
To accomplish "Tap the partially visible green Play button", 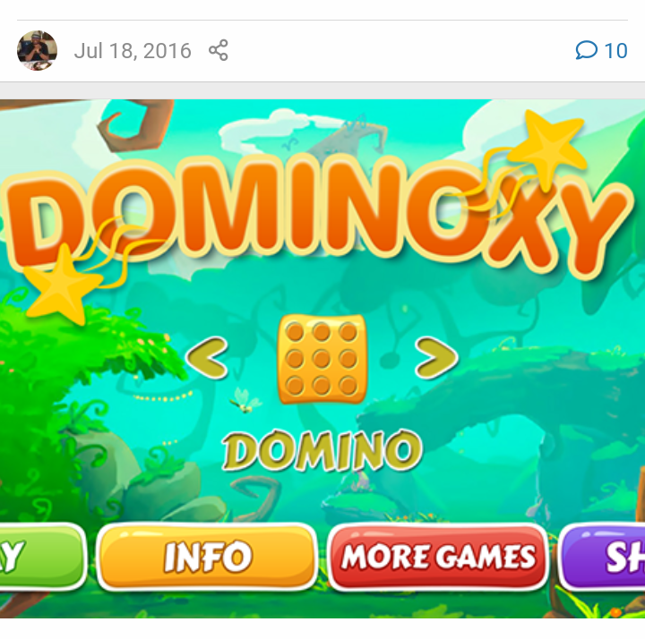I will coord(41,557).
